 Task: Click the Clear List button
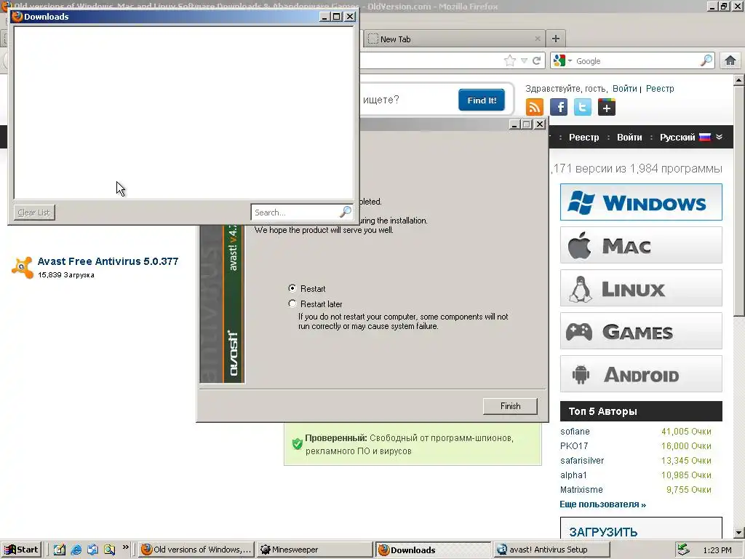coord(34,213)
